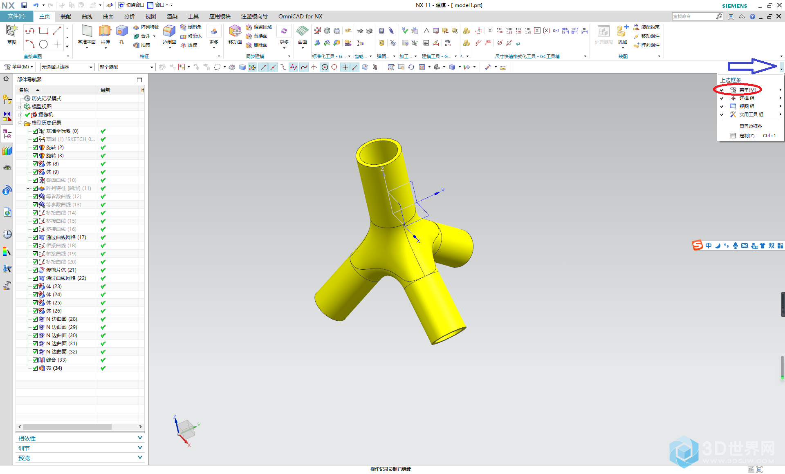Choose 定制(Z)... in the popup menu
This screenshot has width=785, height=474.
pos(751,136)
